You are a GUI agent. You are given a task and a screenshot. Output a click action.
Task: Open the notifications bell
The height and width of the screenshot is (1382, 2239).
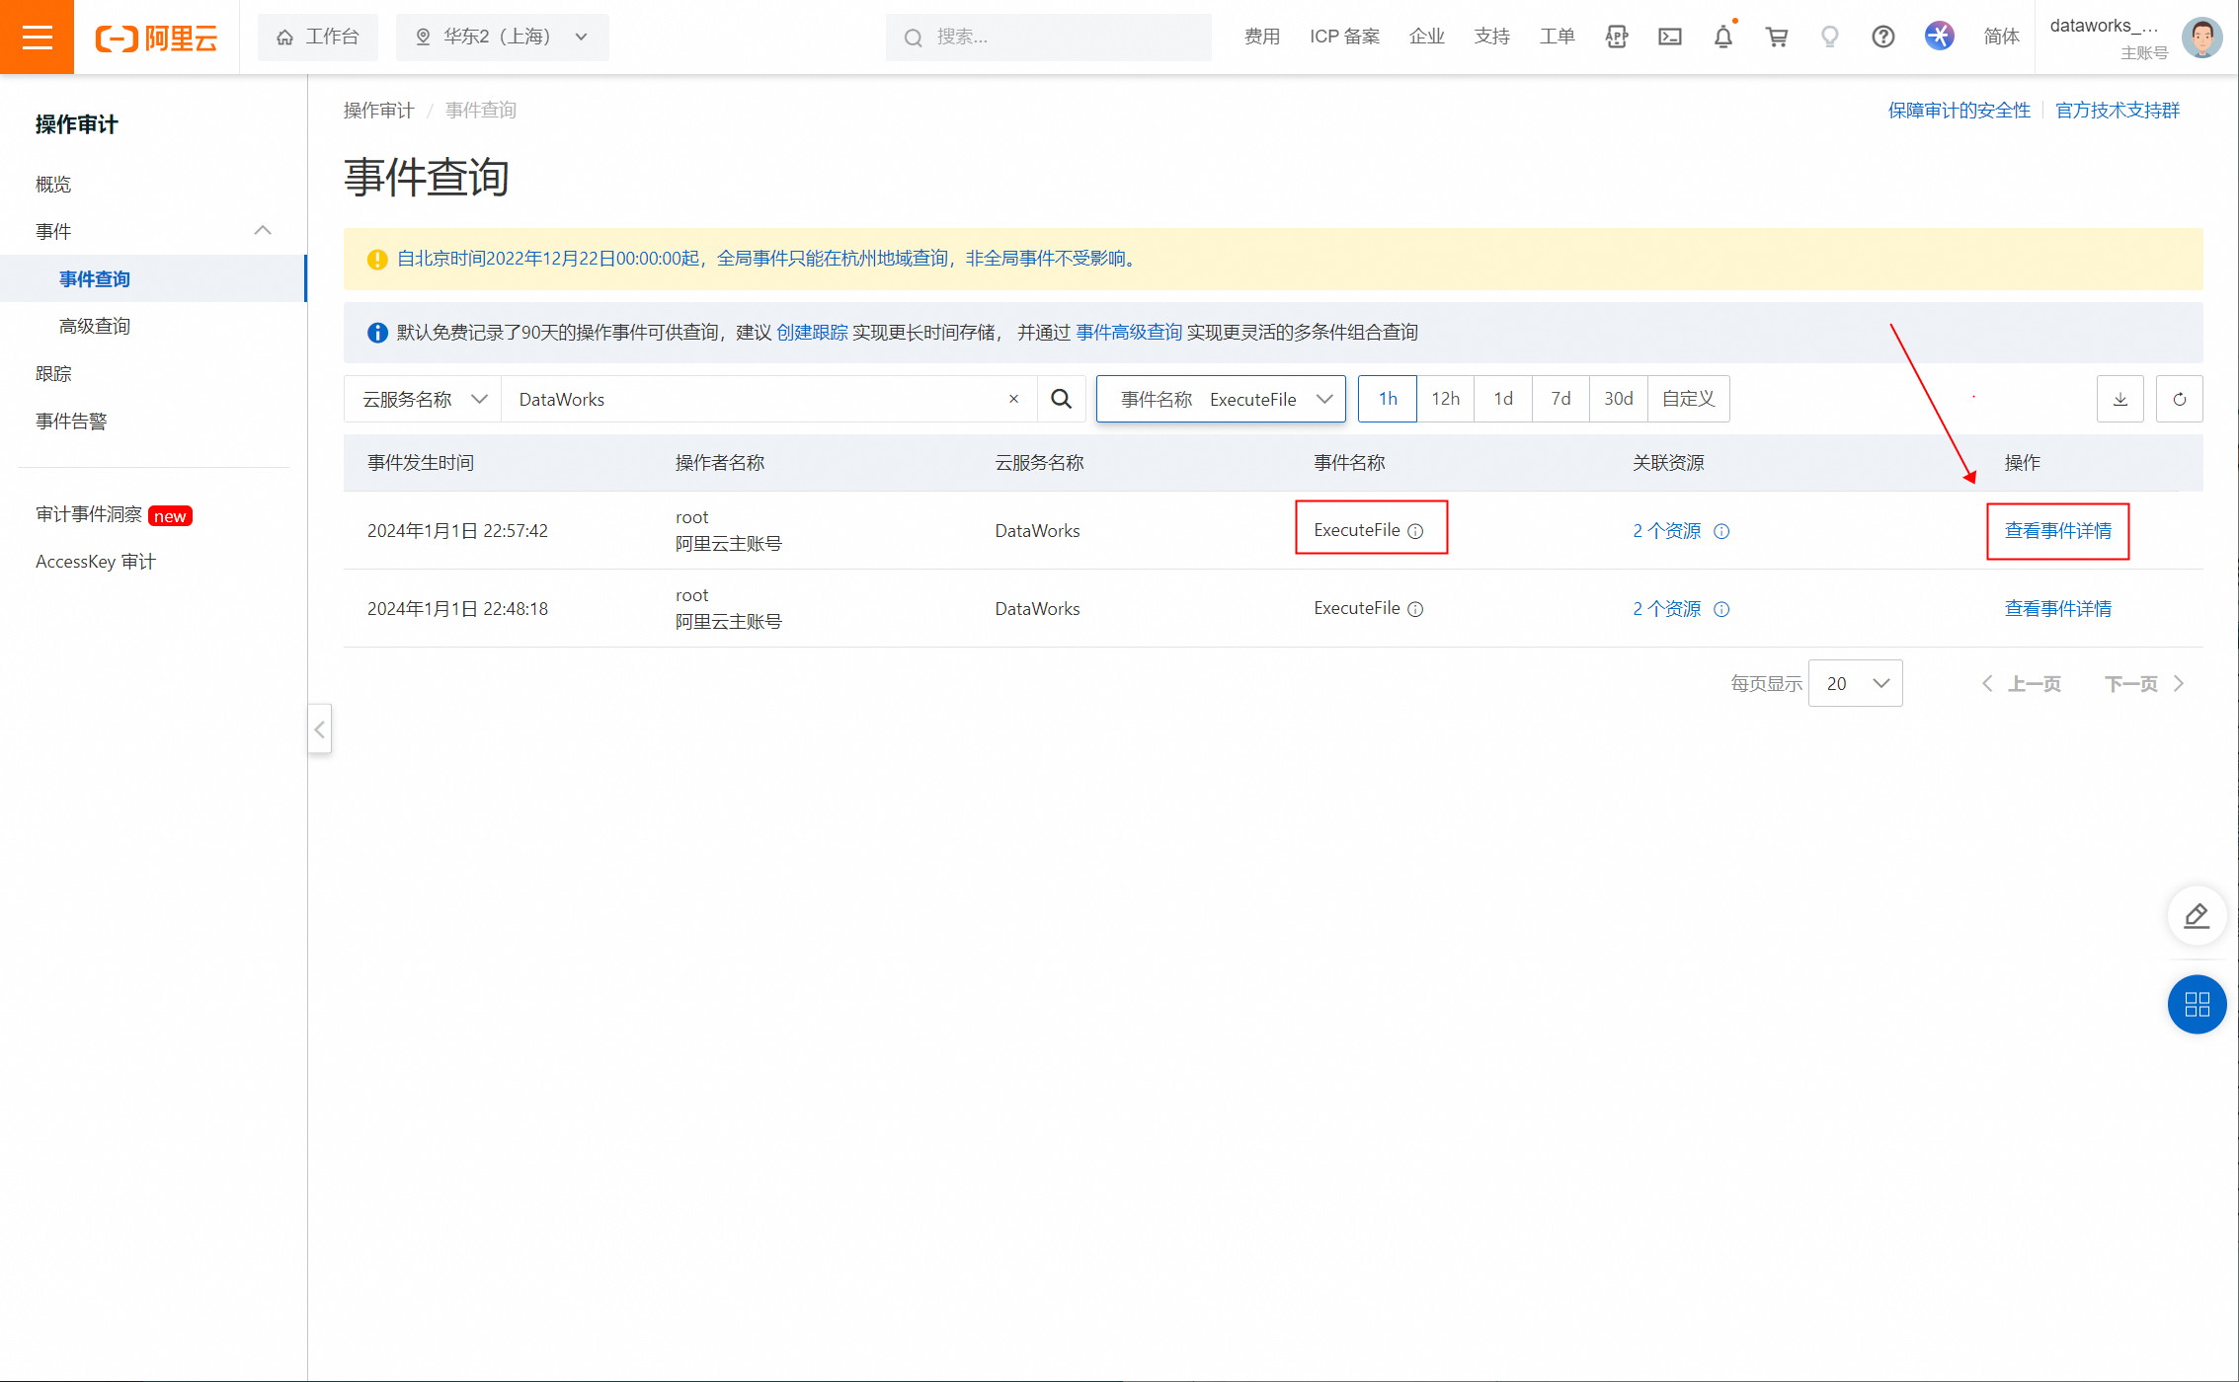coord(1723,37)
